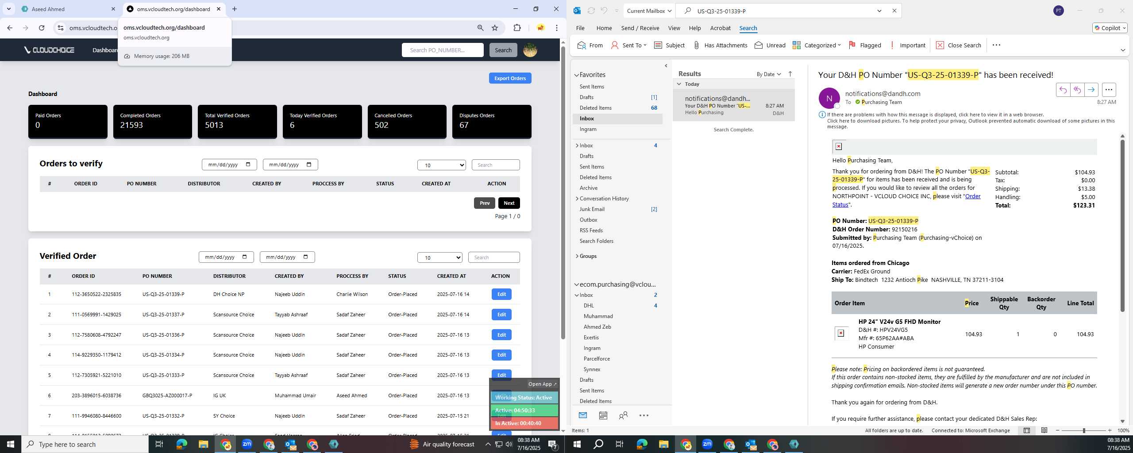Open File Explorer in left taskbar
Screen dimensions: 1133x453
(x=203, y=444)
